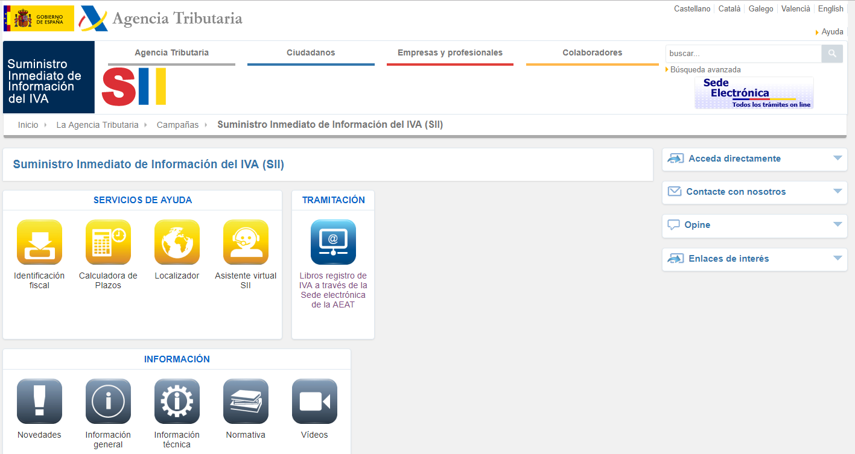Viewport: 855px width, 454px height.
Task: Open the Localizador globe icon
Action: click(177, 242)
